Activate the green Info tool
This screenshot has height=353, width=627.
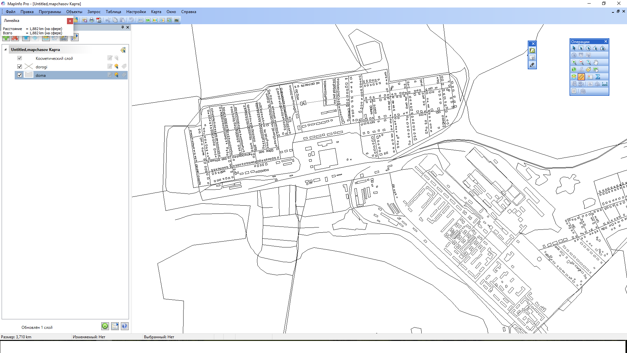(x=574, y=69)
